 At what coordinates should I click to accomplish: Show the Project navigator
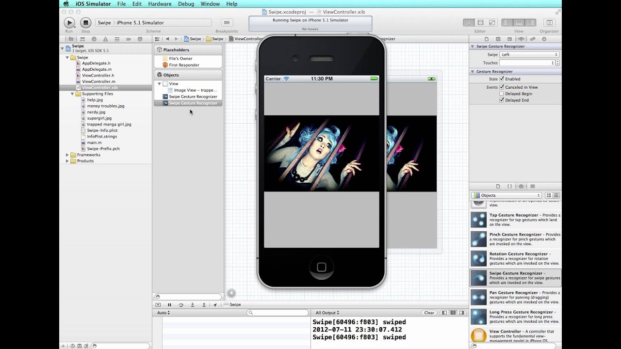pos(71,39)
